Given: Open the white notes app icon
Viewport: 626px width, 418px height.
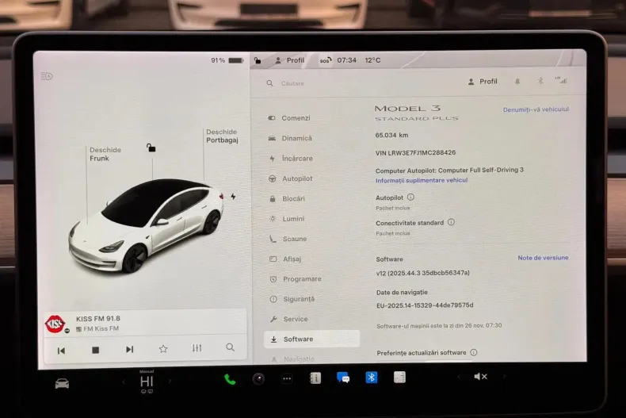Looking at the screenshot, I should pos(399,377).
